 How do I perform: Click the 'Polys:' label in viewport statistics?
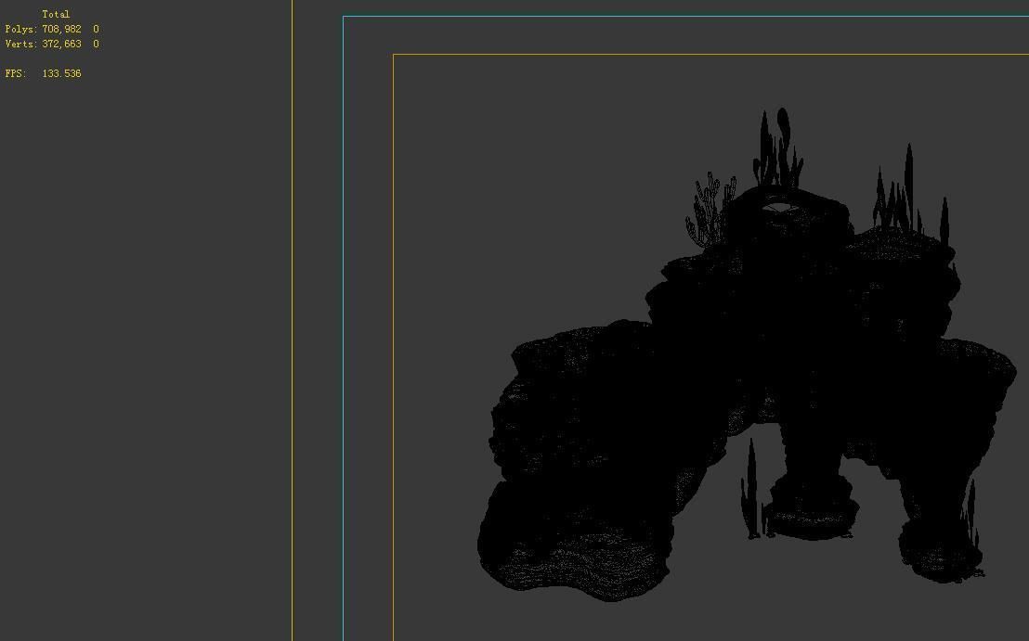[21, 29]
